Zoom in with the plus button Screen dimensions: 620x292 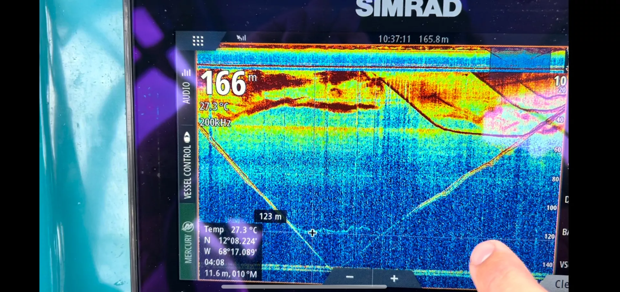pyautogui.click(x=394, y=278)
